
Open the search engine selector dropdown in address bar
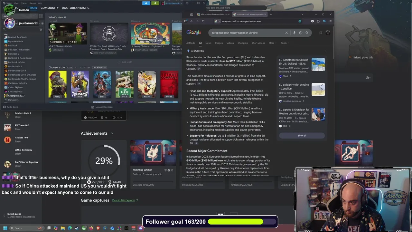[217, 21]
